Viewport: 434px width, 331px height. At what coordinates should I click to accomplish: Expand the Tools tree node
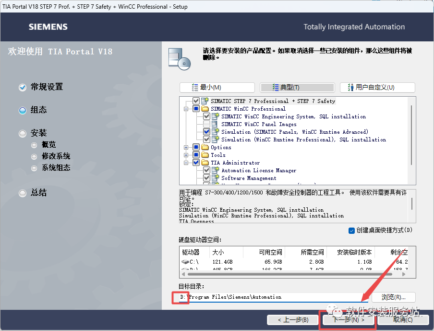186,155
